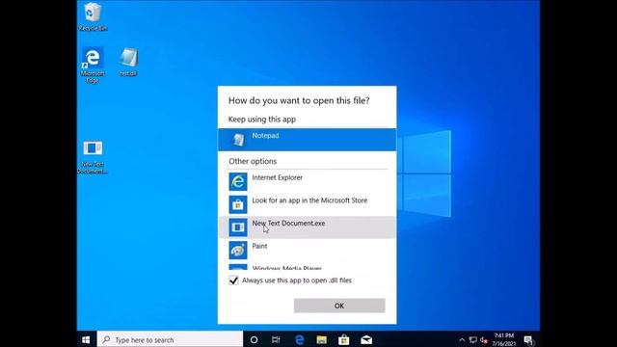The image size is (617, 347).
Task: Open Cortana circle icon on taskbar
Action: pyautogui.click(x=254, y=339)
